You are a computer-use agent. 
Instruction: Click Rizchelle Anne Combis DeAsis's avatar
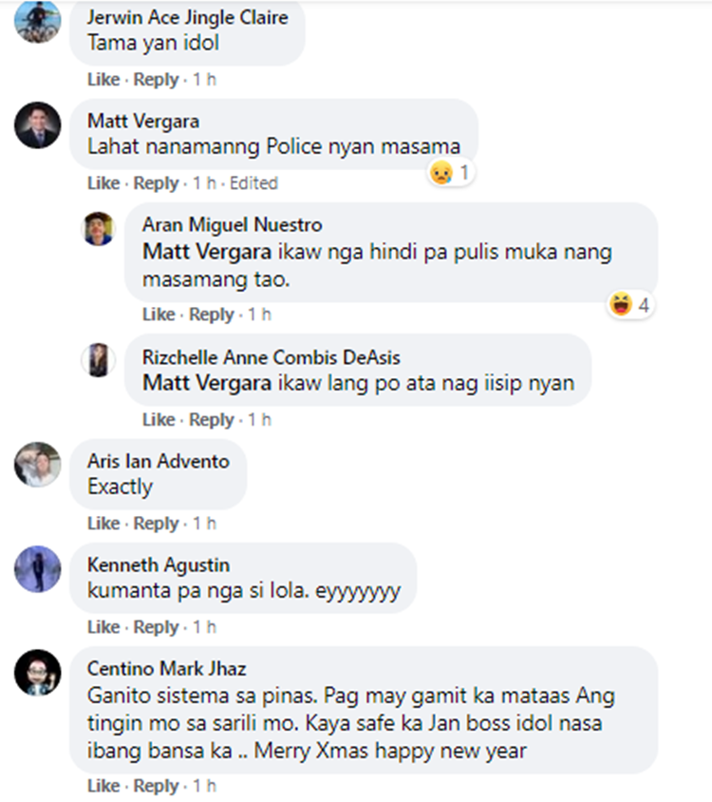pos(98,360)
